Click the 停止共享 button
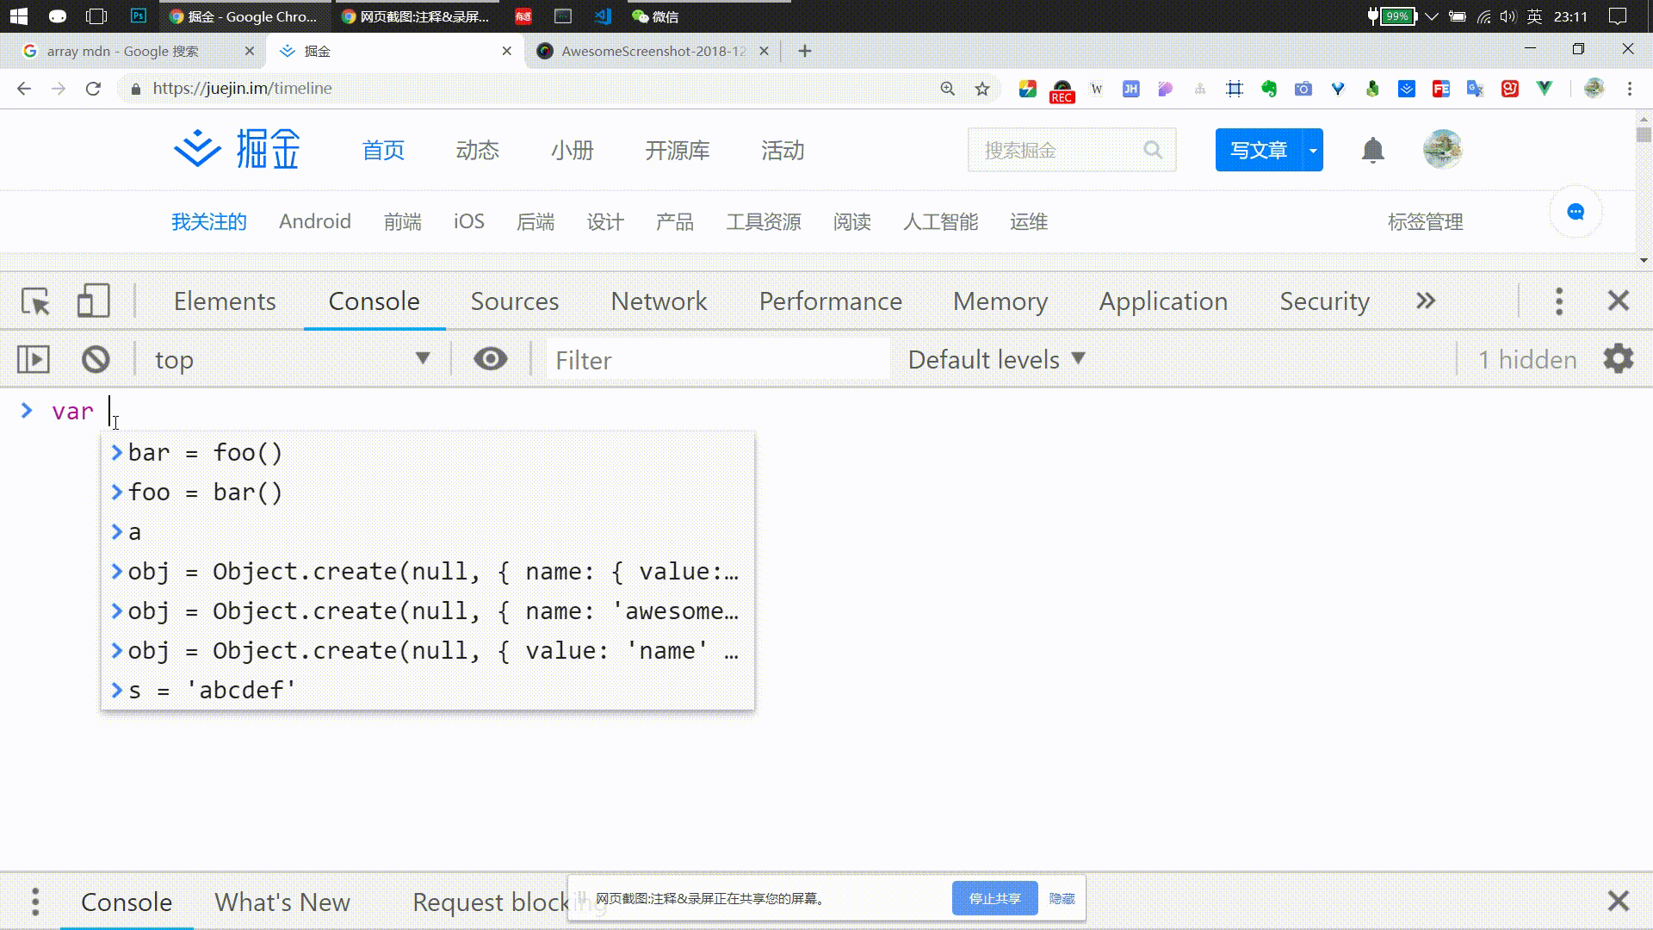Screen dimensions: 1653x930 tap(994, 898)
